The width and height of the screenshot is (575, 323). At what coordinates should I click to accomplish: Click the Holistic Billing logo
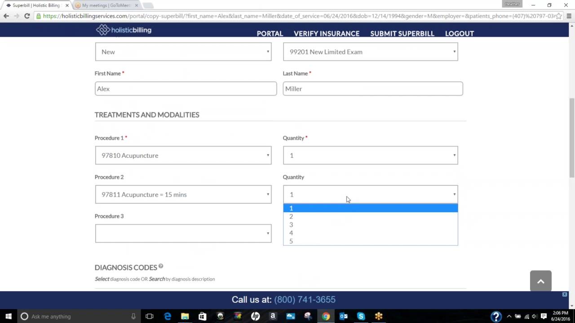[124, 30]
